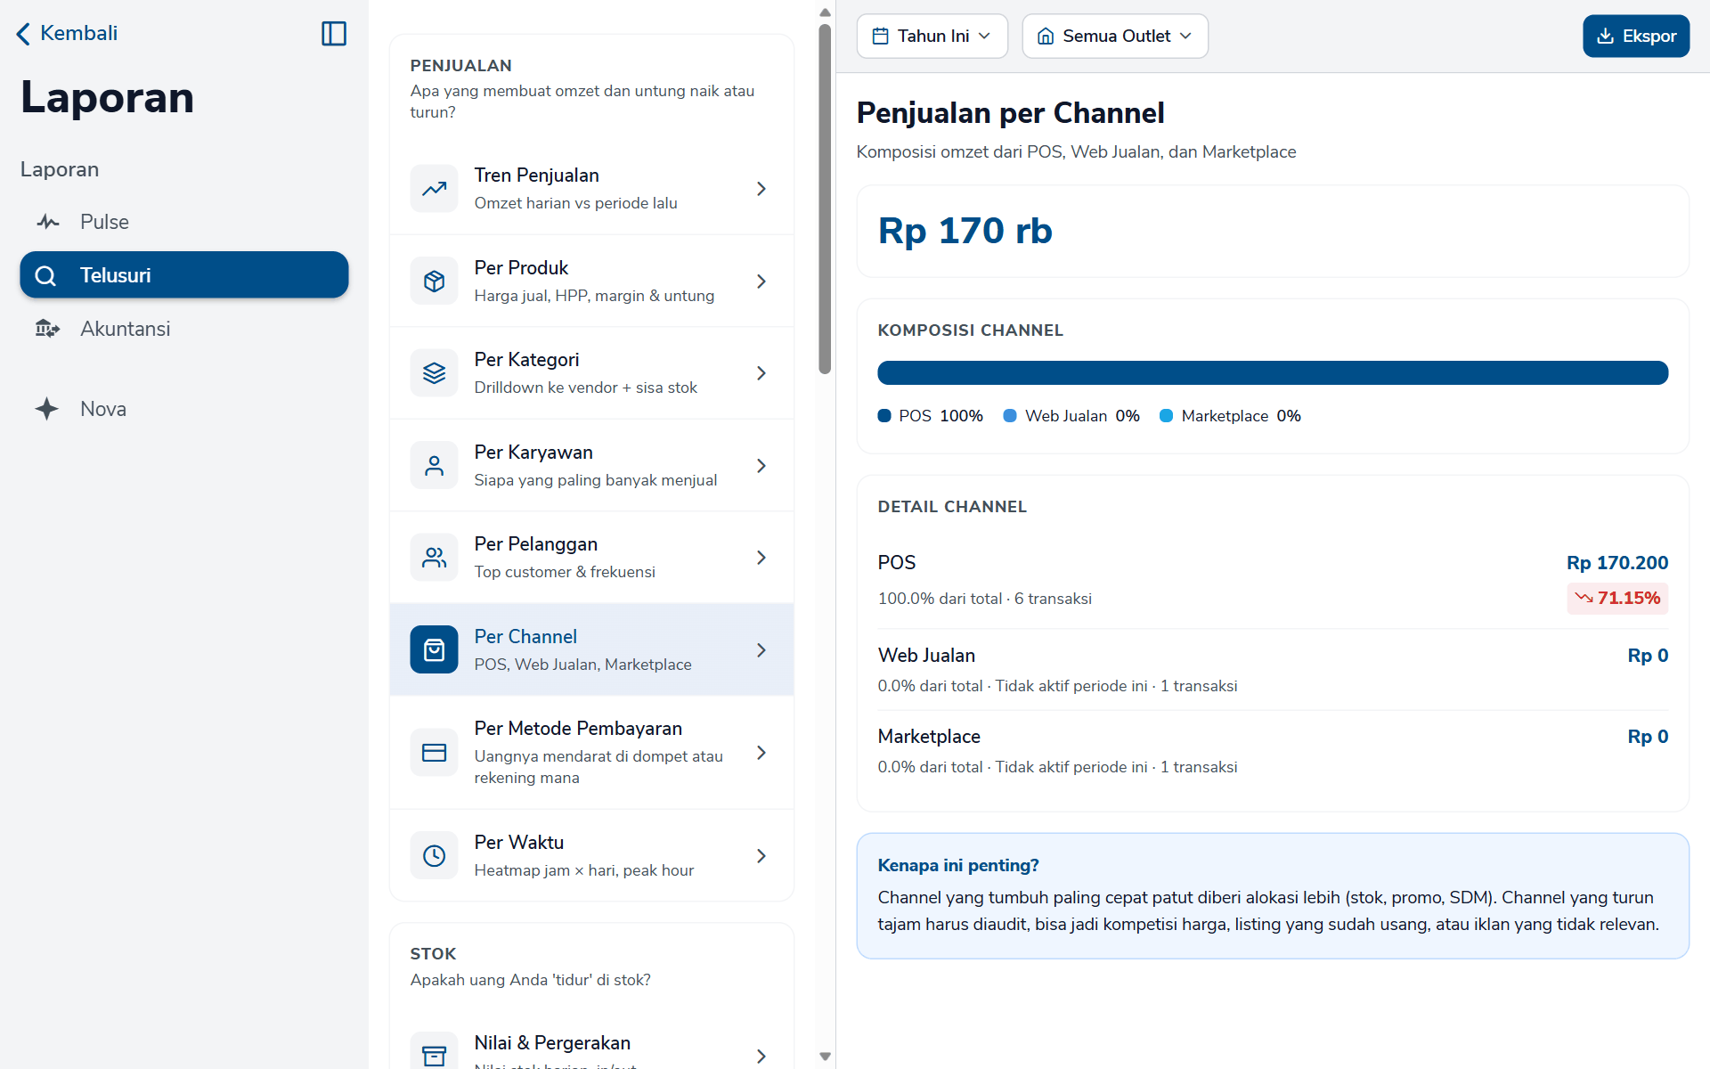Open the Semua Outlet dropdown arrow
1710x1069 pixels.
coord(1185,37)
